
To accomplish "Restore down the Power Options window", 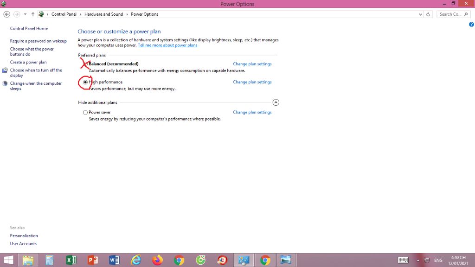I will [x=454, y=4].
